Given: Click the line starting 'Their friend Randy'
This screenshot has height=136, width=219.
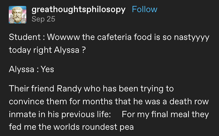Looking at the screenshot, I should 91,89.
